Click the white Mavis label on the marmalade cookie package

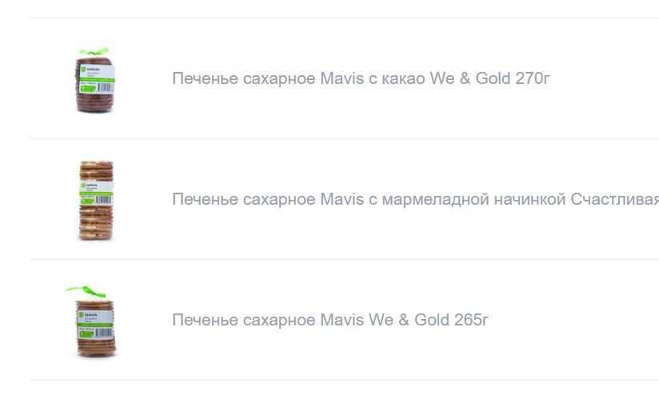click(96, 194)
